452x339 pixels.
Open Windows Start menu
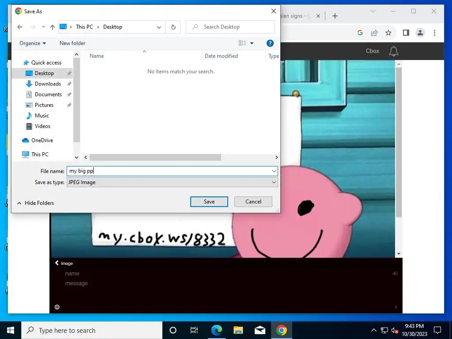[x=11, y=330]
